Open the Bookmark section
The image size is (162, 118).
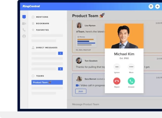(x=42, y=23)
